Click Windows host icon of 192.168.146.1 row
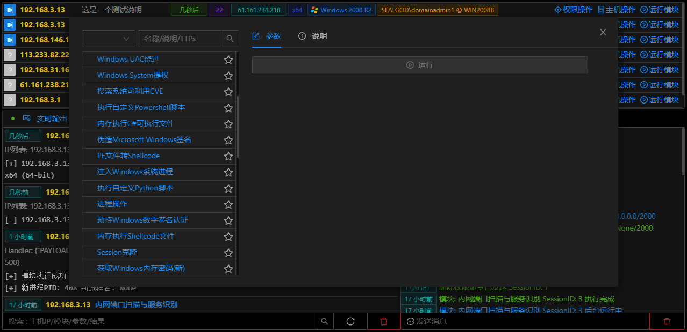 click(x=9, y=40)
